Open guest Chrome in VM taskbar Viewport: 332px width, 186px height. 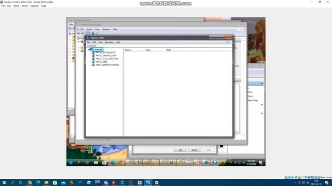121,163
